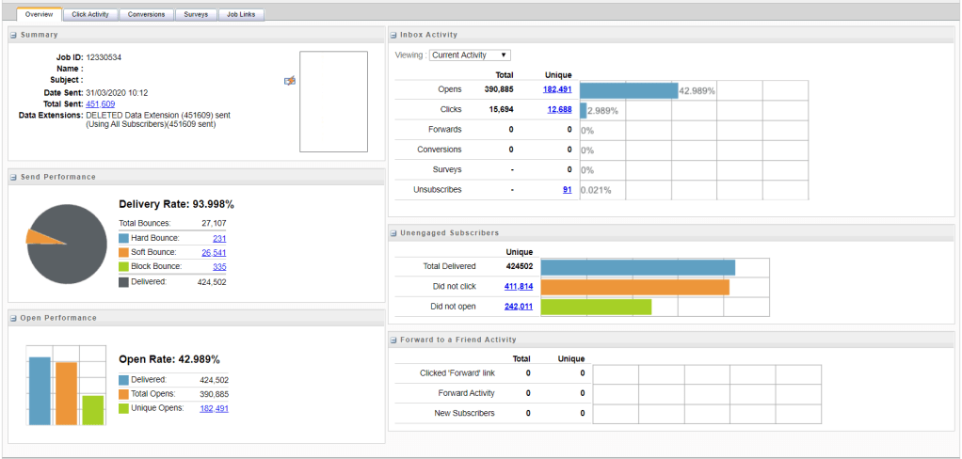Image resolution: width=962 pixels, height=459 pixels.
Task: Click the Soft Bounce 26,541 link
Action: pos(214,252)
